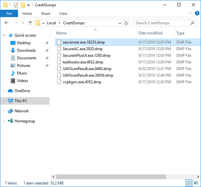
Task: Click the Search CrashDumps field
Action: pyautogui.click(x=165, y=23)
